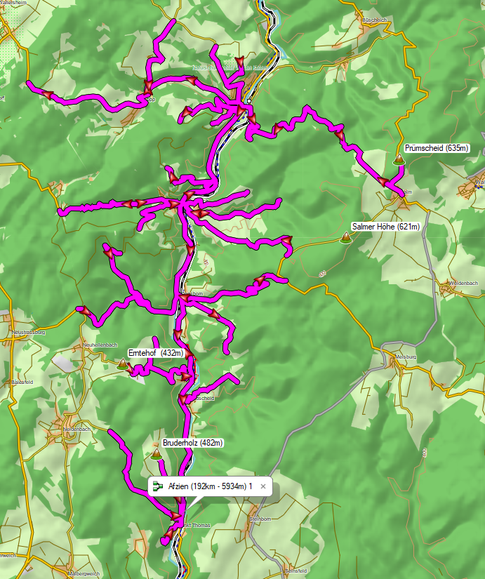Click the Weidenbach town label
Viewport: 485px width, 579px height.
[x=464, y=282]
